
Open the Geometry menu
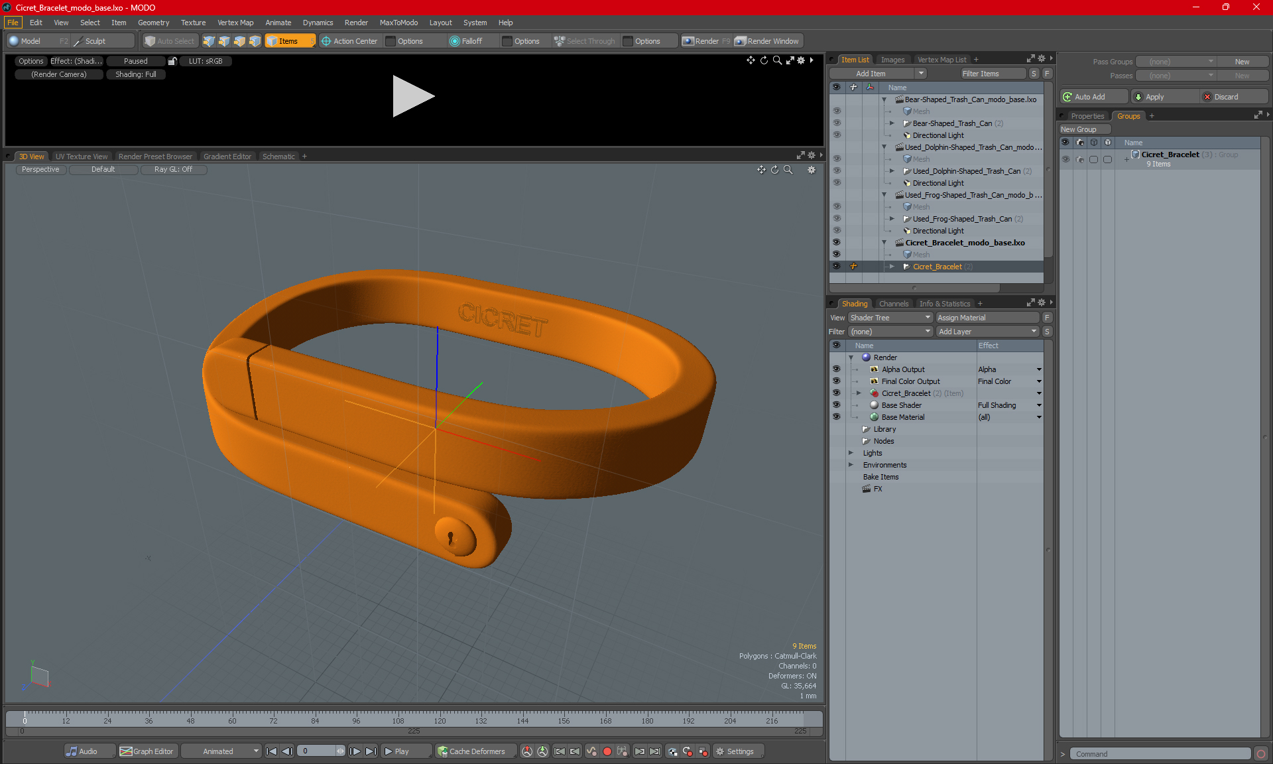pyautogui.click(x=153, y=23)
